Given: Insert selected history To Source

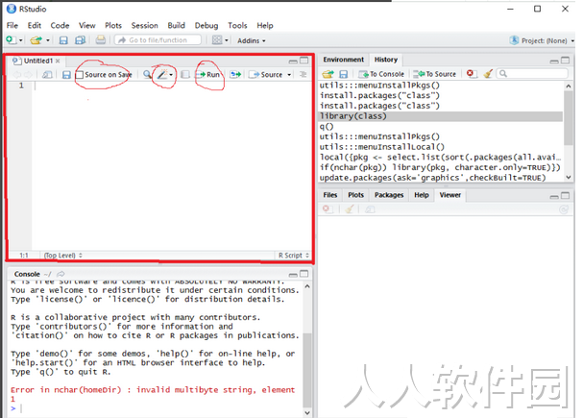Looking at the screenshot, I should [435, 74].
